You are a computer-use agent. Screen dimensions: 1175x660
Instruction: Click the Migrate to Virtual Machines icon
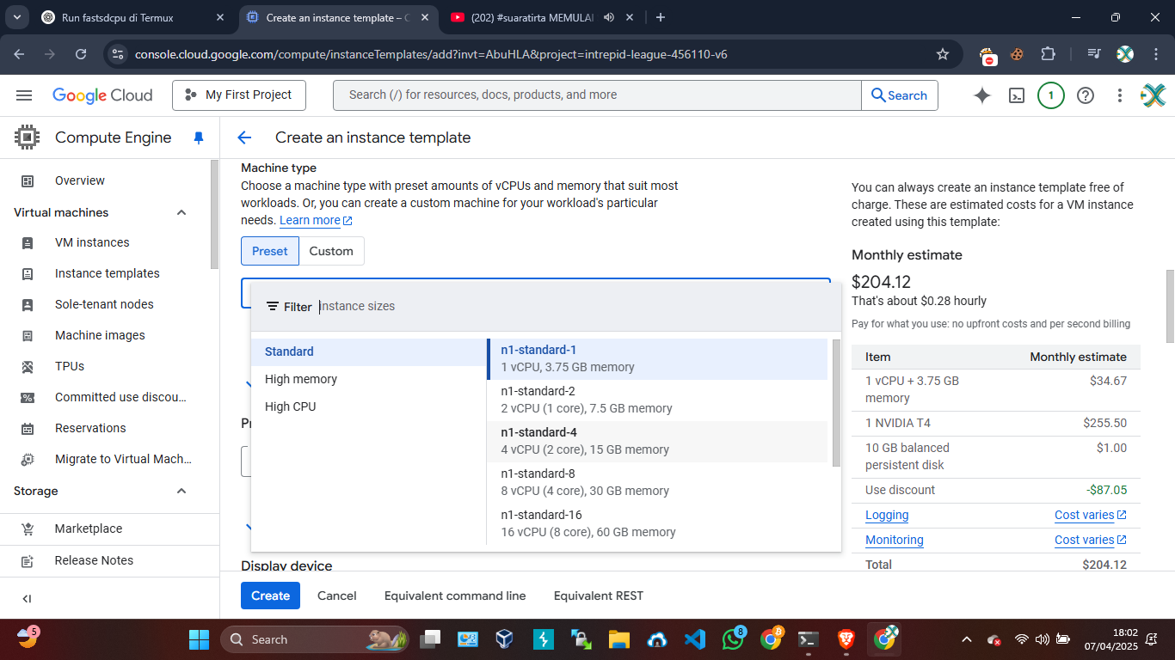click(28, 459)
